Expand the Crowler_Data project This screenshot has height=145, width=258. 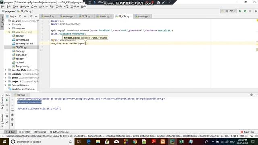click(5, 70)
